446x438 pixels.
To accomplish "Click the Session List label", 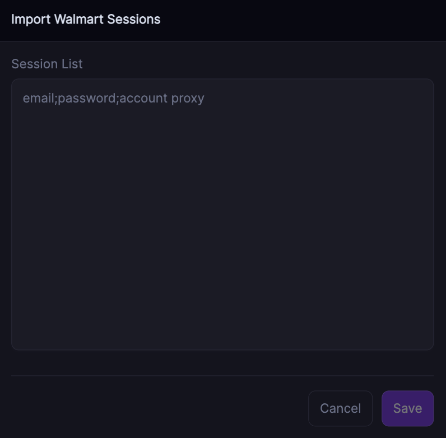I will tap(47, 64).
